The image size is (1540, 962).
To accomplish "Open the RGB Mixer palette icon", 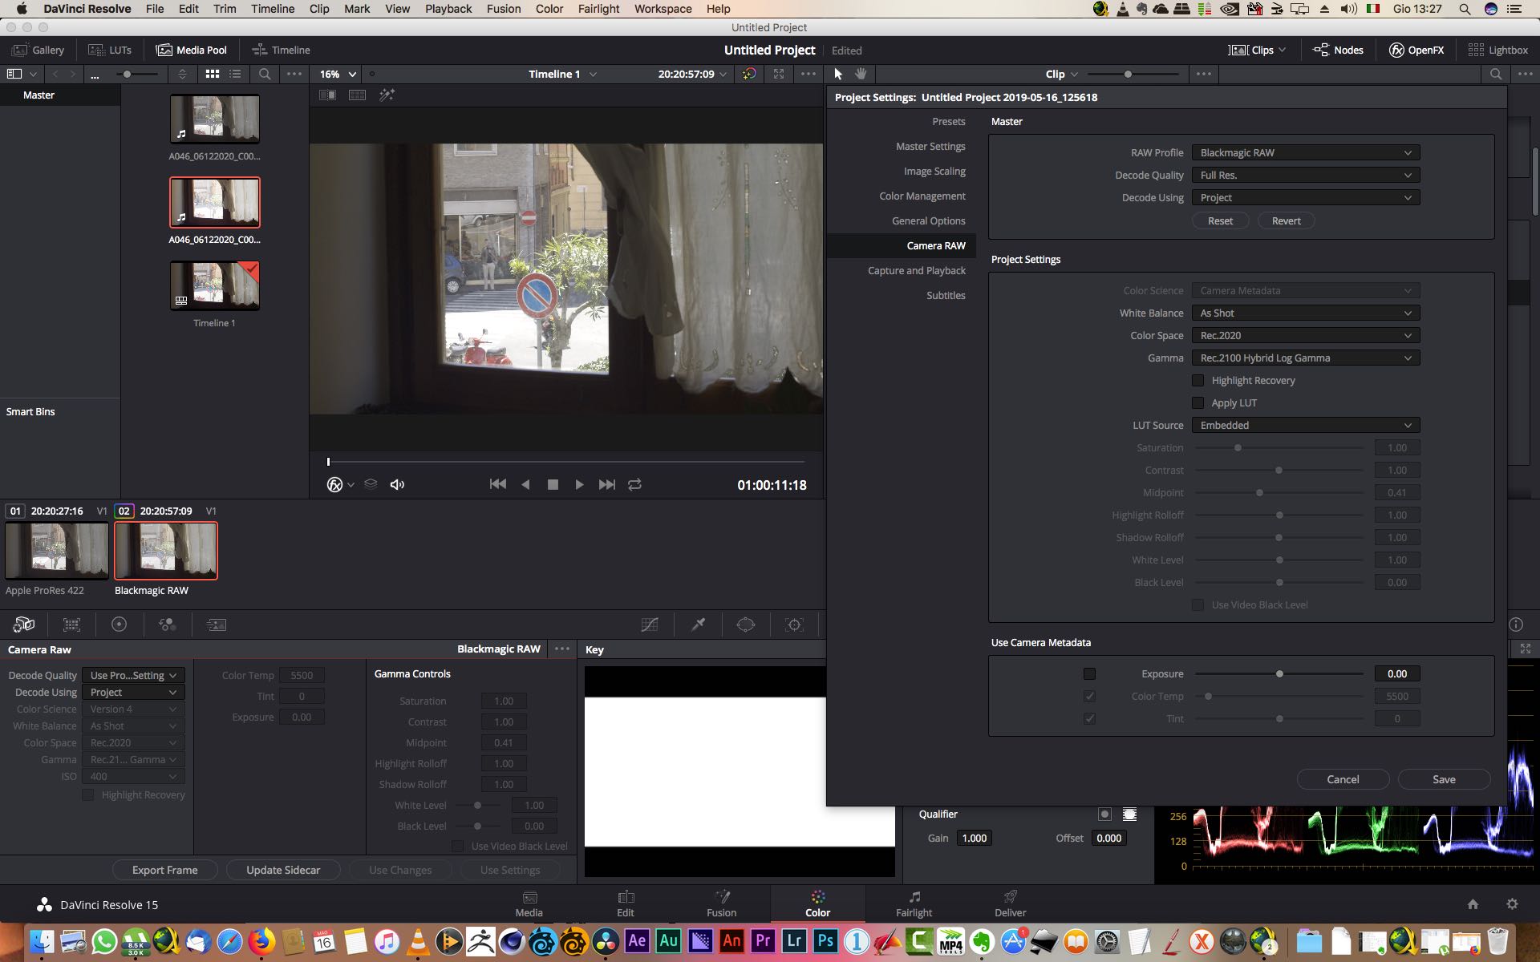I will (x=167, y=624).
